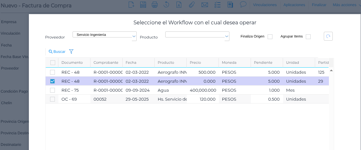Screen dimensions: 361x150
Task: Uncheck the selected REC - 48 row
Action: tap(53, 81)
